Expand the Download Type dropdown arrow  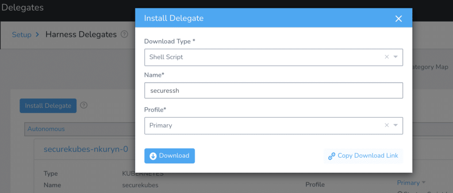(395, 57)
